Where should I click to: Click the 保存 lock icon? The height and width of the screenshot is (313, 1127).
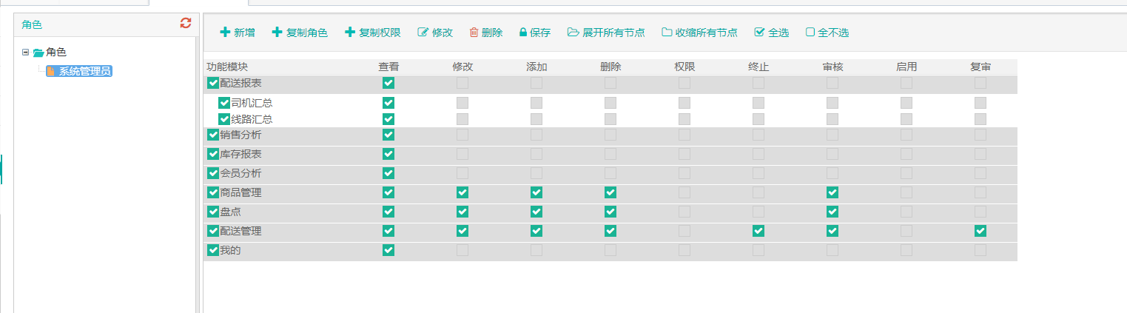coord(523,33)
